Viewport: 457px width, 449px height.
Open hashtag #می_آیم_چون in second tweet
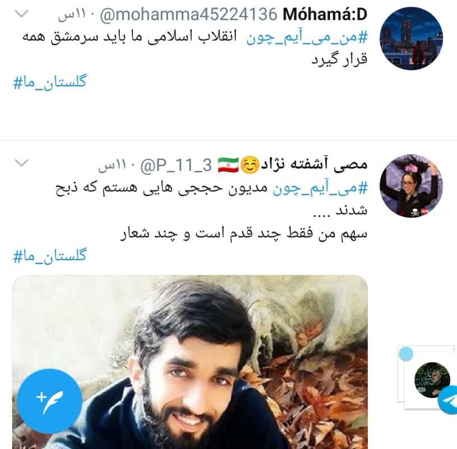click(320, 188)
